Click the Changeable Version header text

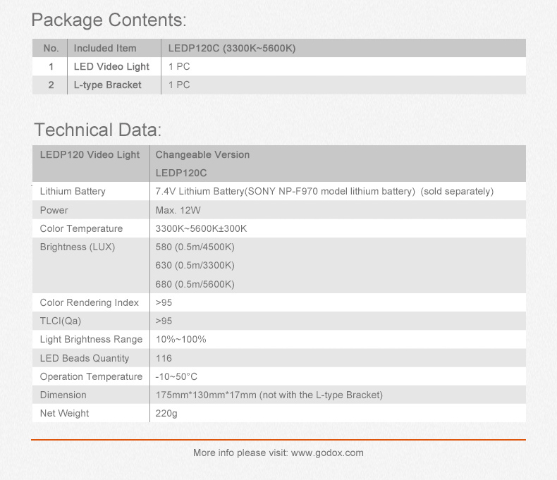click(x=202, y=155)
